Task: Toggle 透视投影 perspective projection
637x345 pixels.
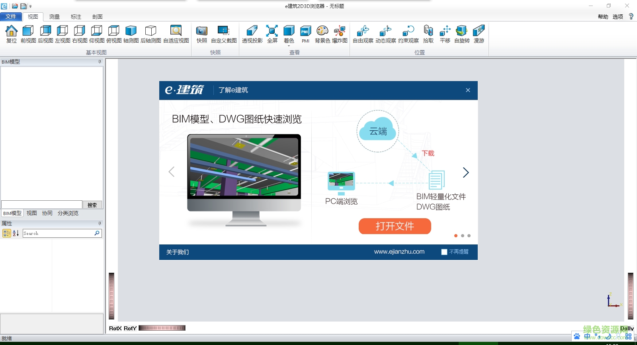Action: click(252, 34)
